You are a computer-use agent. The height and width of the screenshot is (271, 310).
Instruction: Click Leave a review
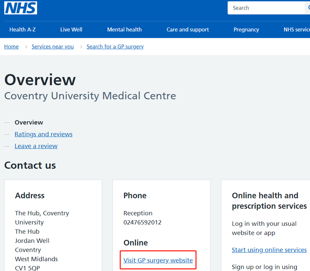point(36,146)
